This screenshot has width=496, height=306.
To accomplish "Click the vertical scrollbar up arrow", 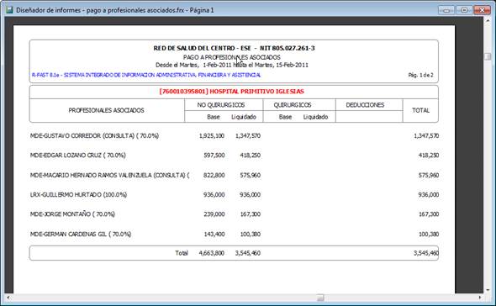I will pos(488,20).
